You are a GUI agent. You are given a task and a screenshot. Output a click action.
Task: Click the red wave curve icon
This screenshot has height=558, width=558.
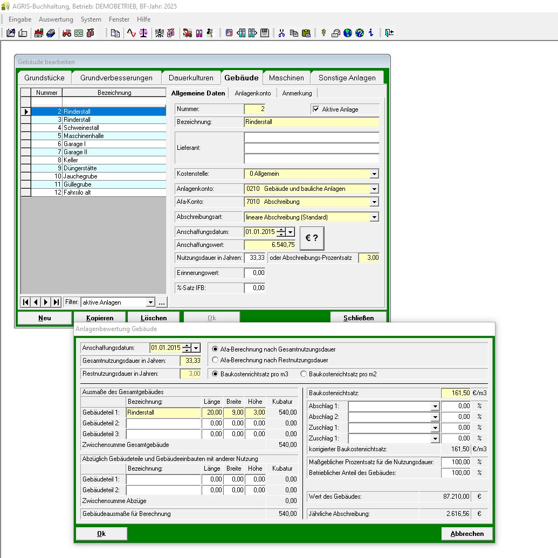(131, 33)
